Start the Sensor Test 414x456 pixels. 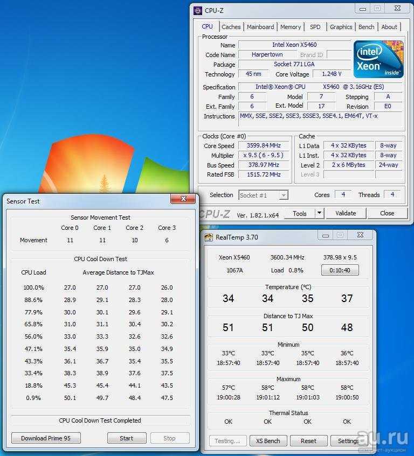(x=127, y=438)
